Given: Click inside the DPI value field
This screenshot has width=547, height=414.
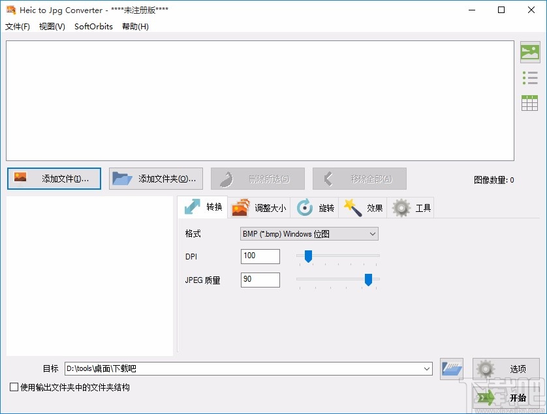Looking at the screenshot, I should point(260,256).
